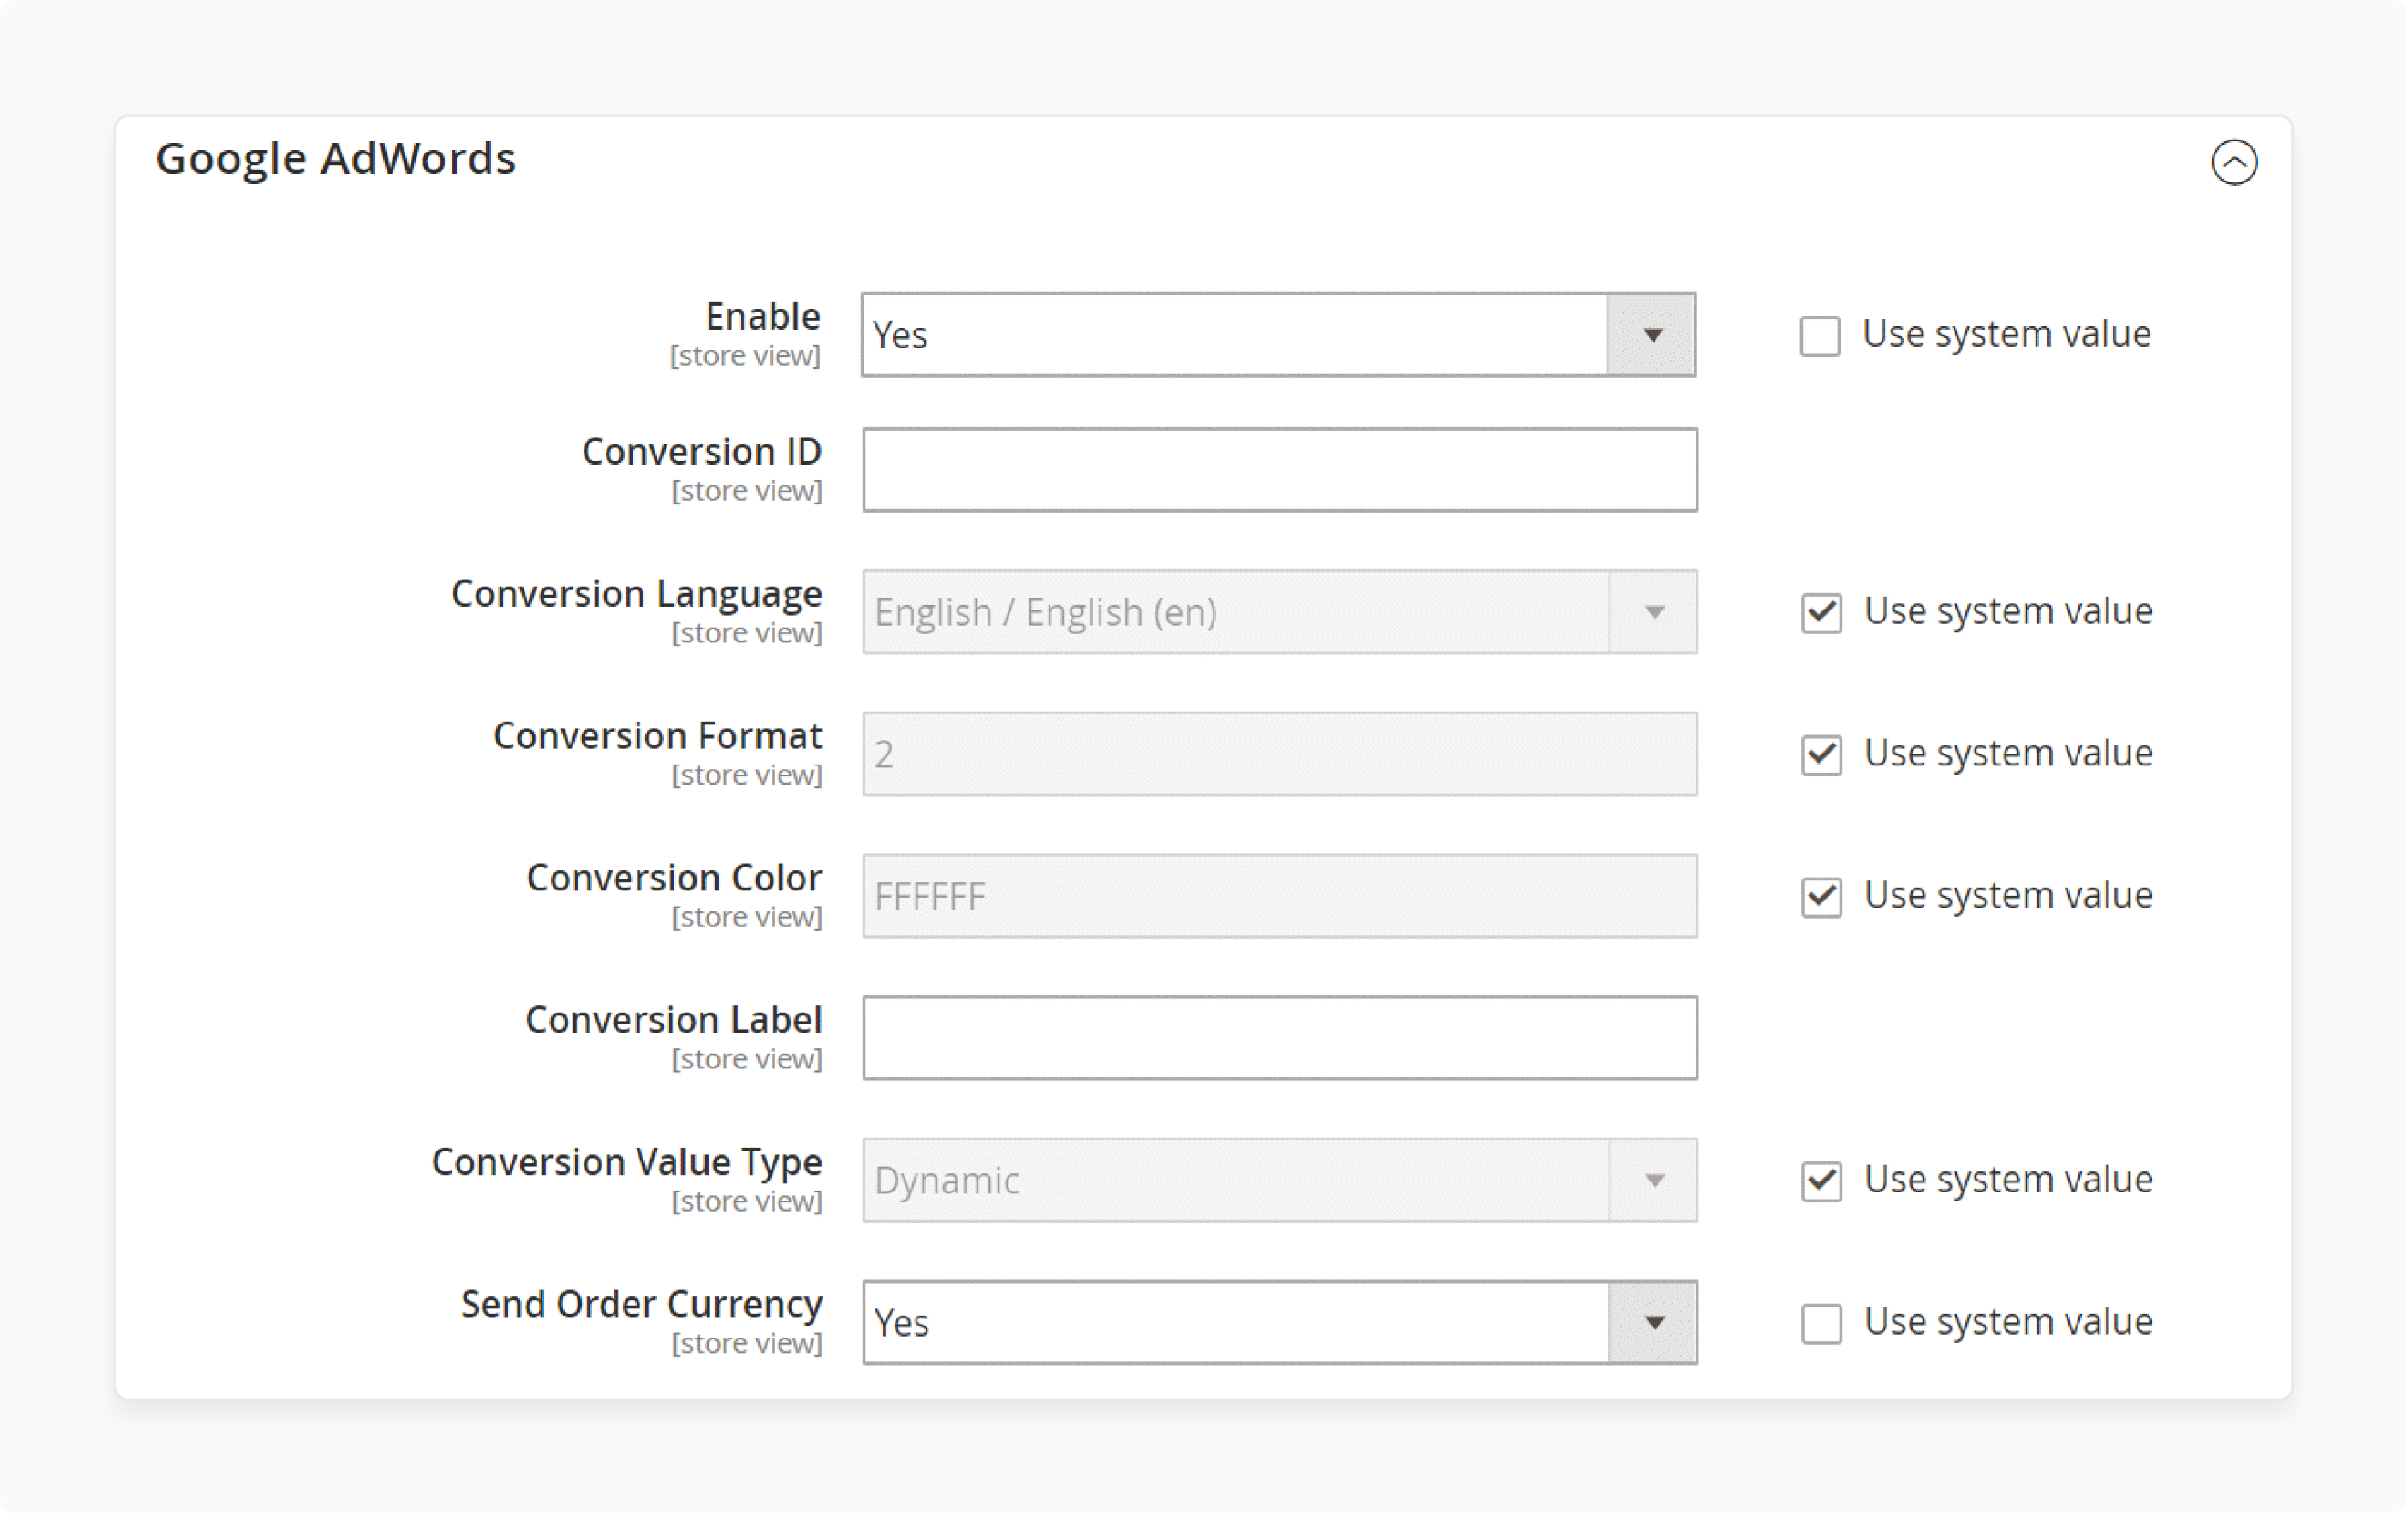Click the Enable dropdown arrow button
Viewport: 2408px width, 1516px height.
coord(1651,335)
